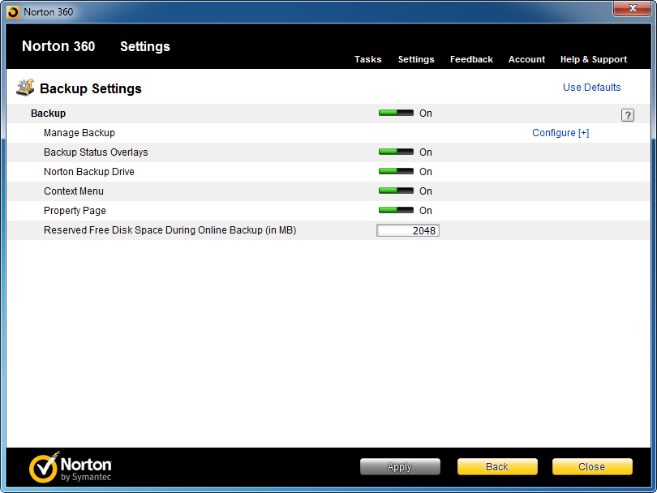The width and height of the screenshot is (657, 493).
Task: Click the Back button
Action: pyautogui.click(x=497, y=466)
